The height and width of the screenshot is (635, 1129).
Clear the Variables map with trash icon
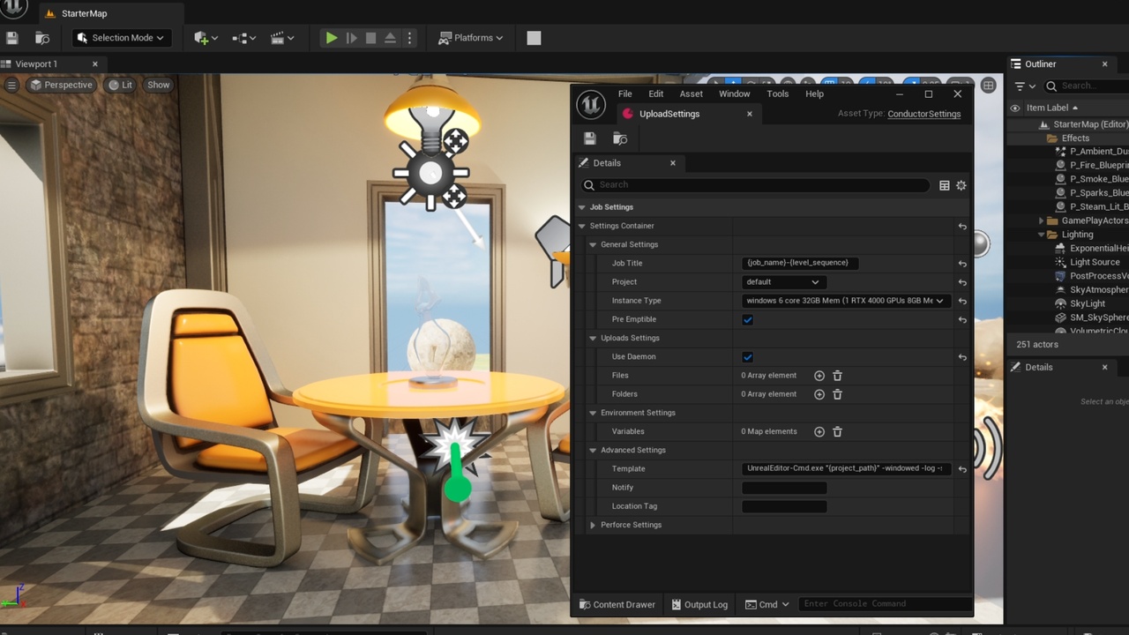click(x=838, y=431)
